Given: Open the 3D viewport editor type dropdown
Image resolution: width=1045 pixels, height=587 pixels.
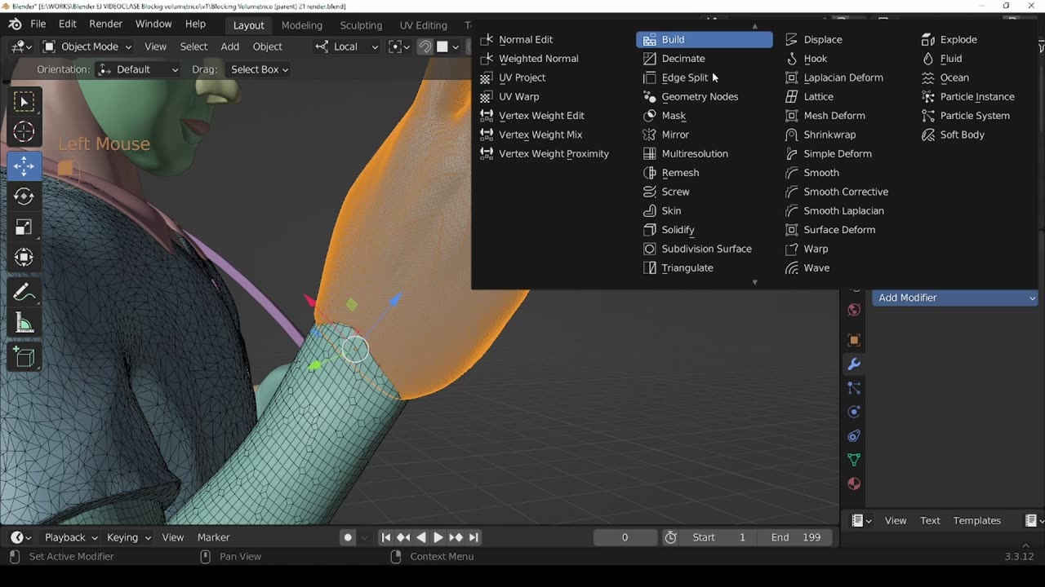Looking at the screenshot, I should click(20, 46).
